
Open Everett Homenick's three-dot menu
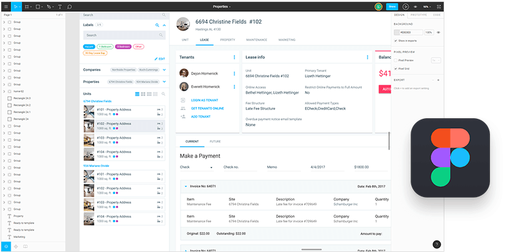(234, 87)
